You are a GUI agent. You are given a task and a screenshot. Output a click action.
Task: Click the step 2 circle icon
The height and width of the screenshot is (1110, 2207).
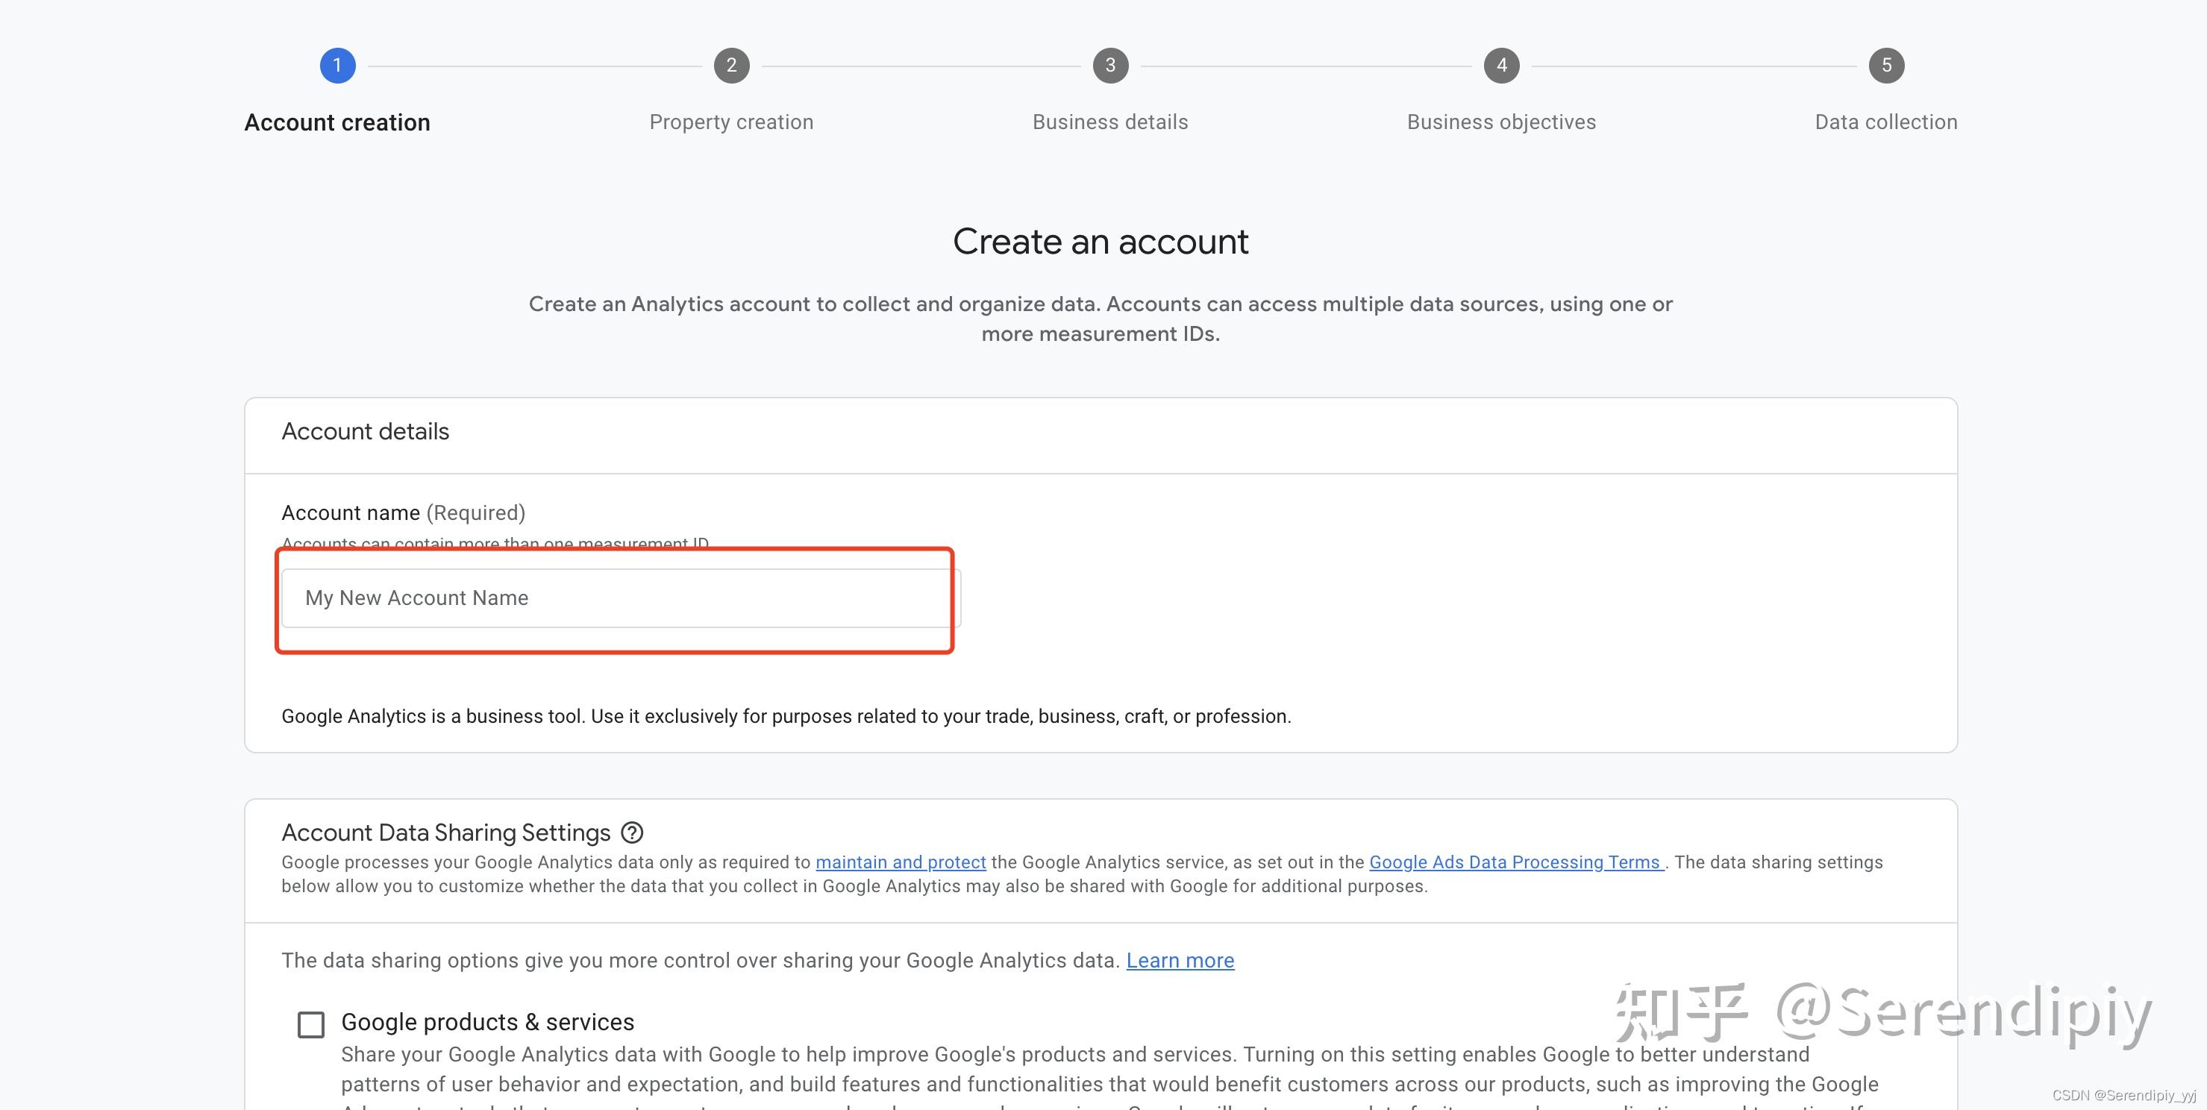(730, 65)
